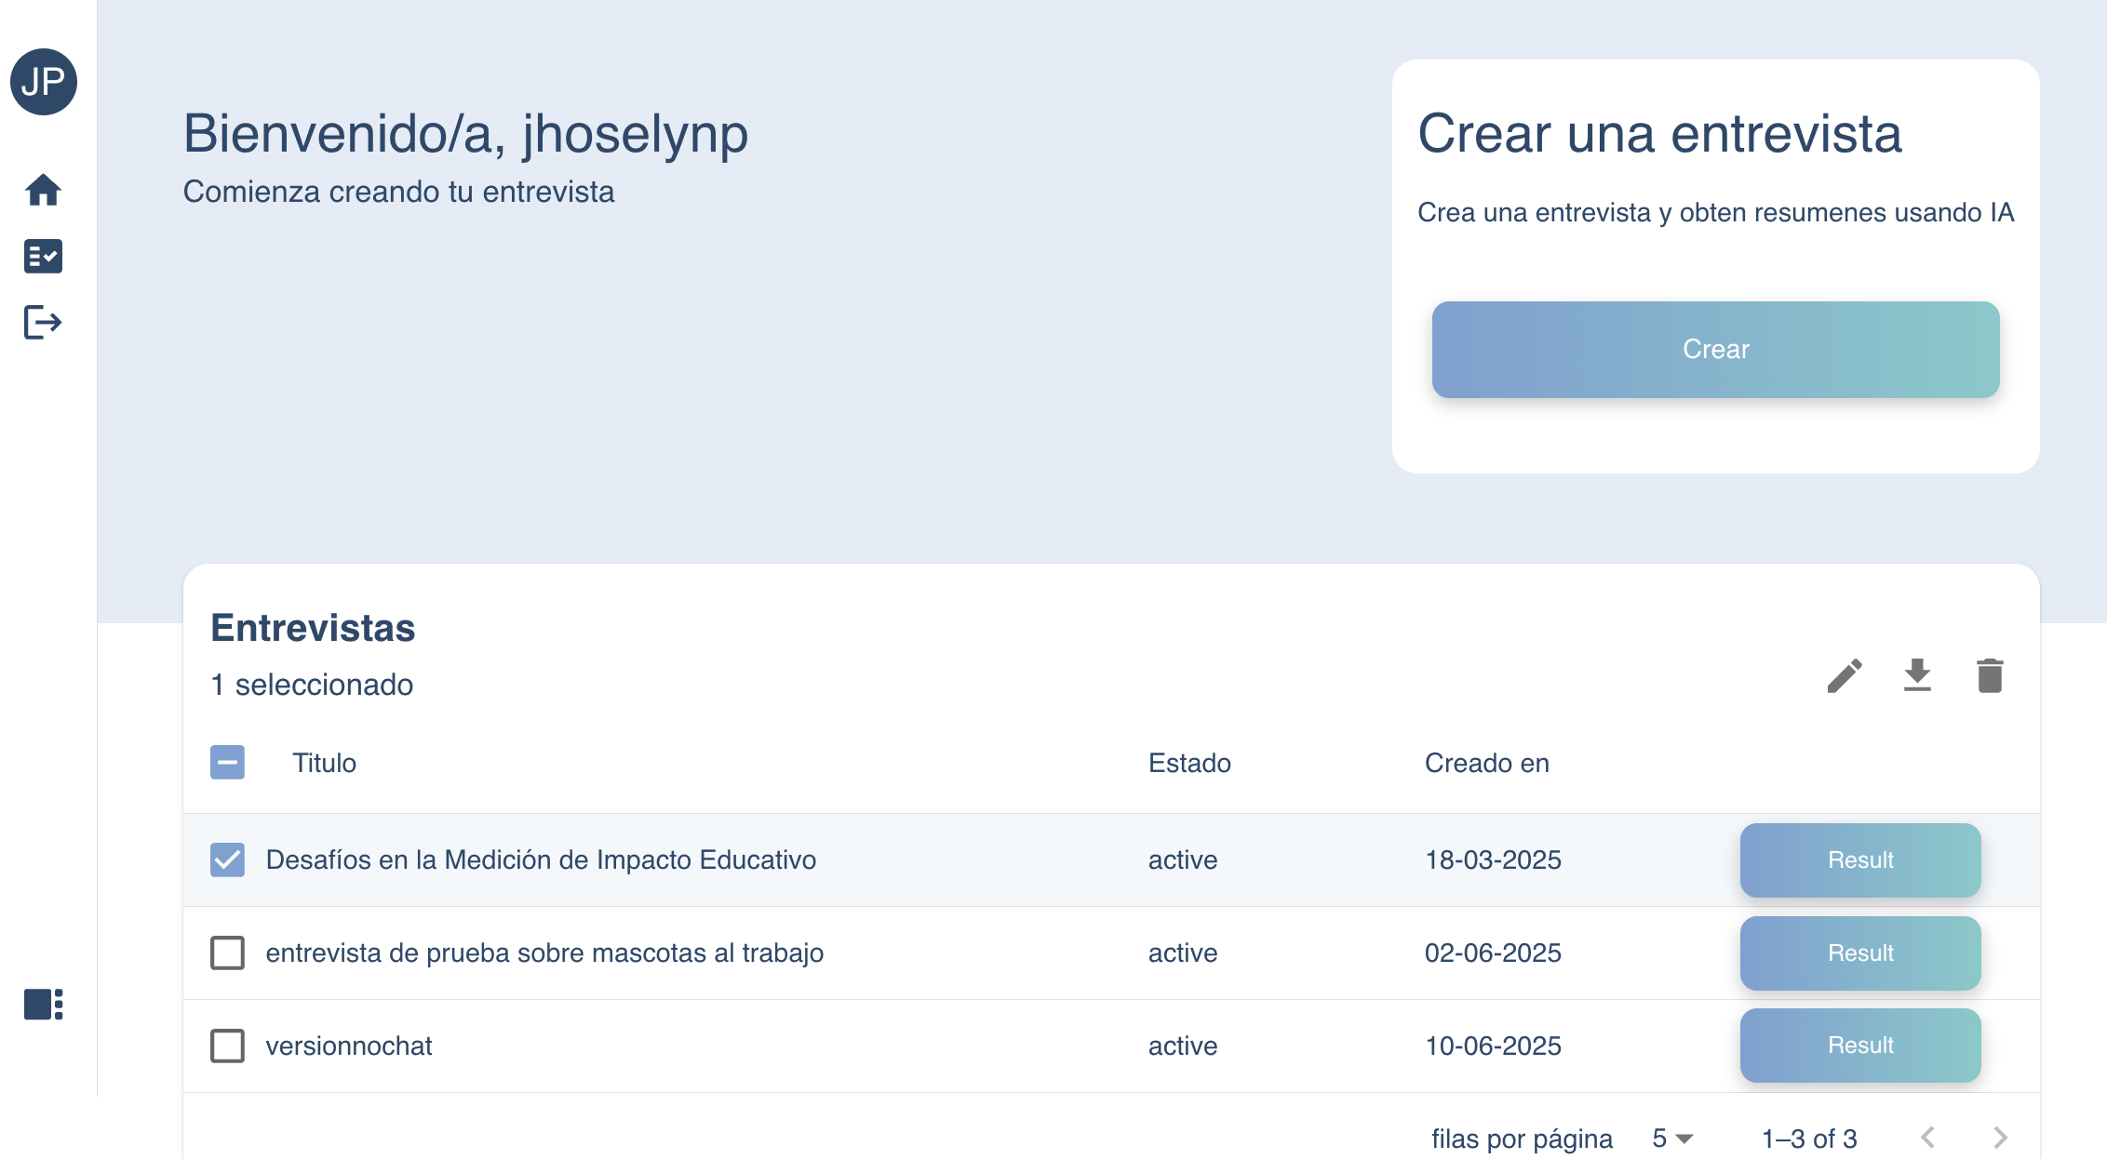
Task: Click the logout icon in sidebar
Action: [x=44, y=323]
